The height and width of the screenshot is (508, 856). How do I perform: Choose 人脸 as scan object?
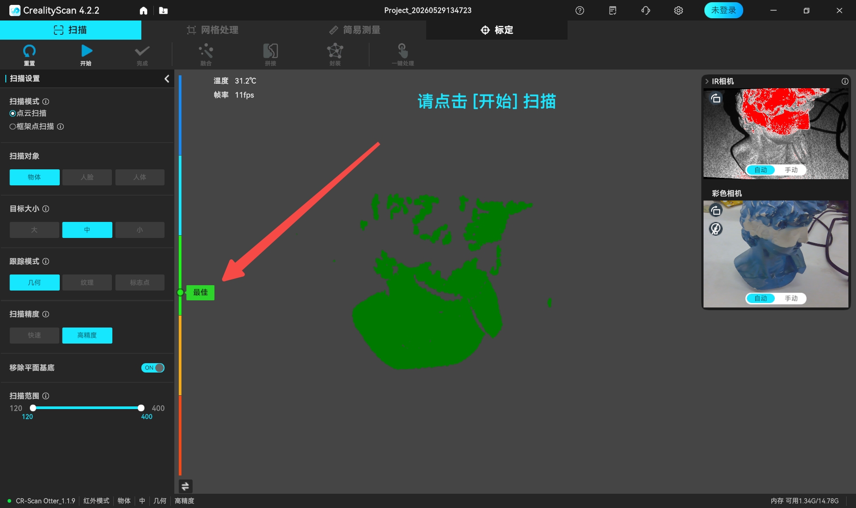coord(87,177)
